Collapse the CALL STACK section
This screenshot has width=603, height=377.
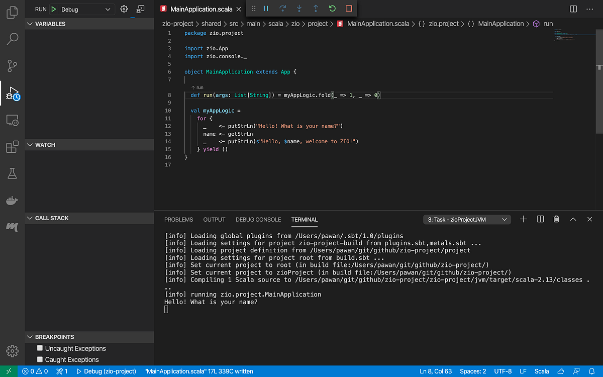29,218
